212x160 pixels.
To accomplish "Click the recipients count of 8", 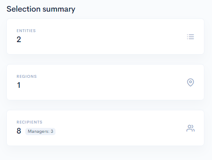I will tap(19, 131).
